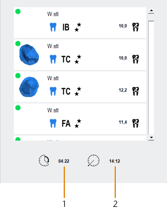Click the blue tooth icon in FA row
The image size is (167, 210).
tap(53, 123)
